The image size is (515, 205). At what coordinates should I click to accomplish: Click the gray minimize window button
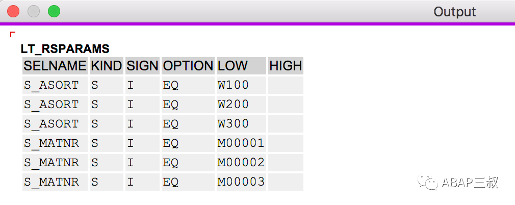click(x=34, y=12)
